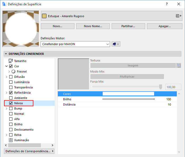Click the Força Mix slider handle
Image resolution: width=185 pixels, height=157 pixels.
click(160, 87)
